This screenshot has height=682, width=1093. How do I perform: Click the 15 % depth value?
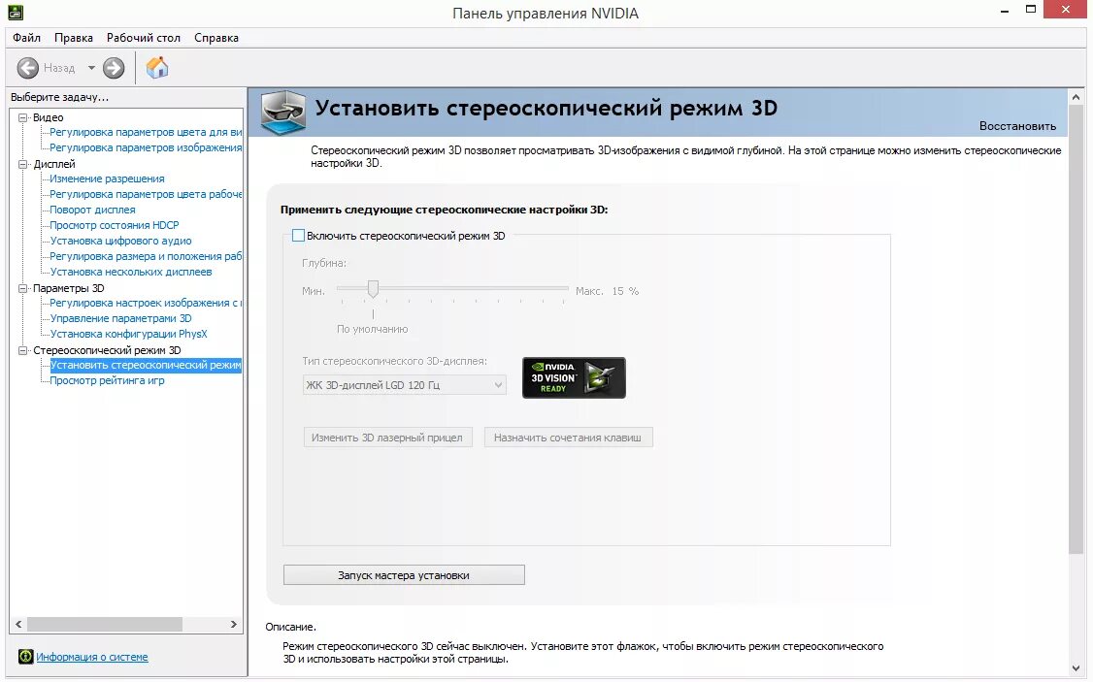(x=625, y=291)
